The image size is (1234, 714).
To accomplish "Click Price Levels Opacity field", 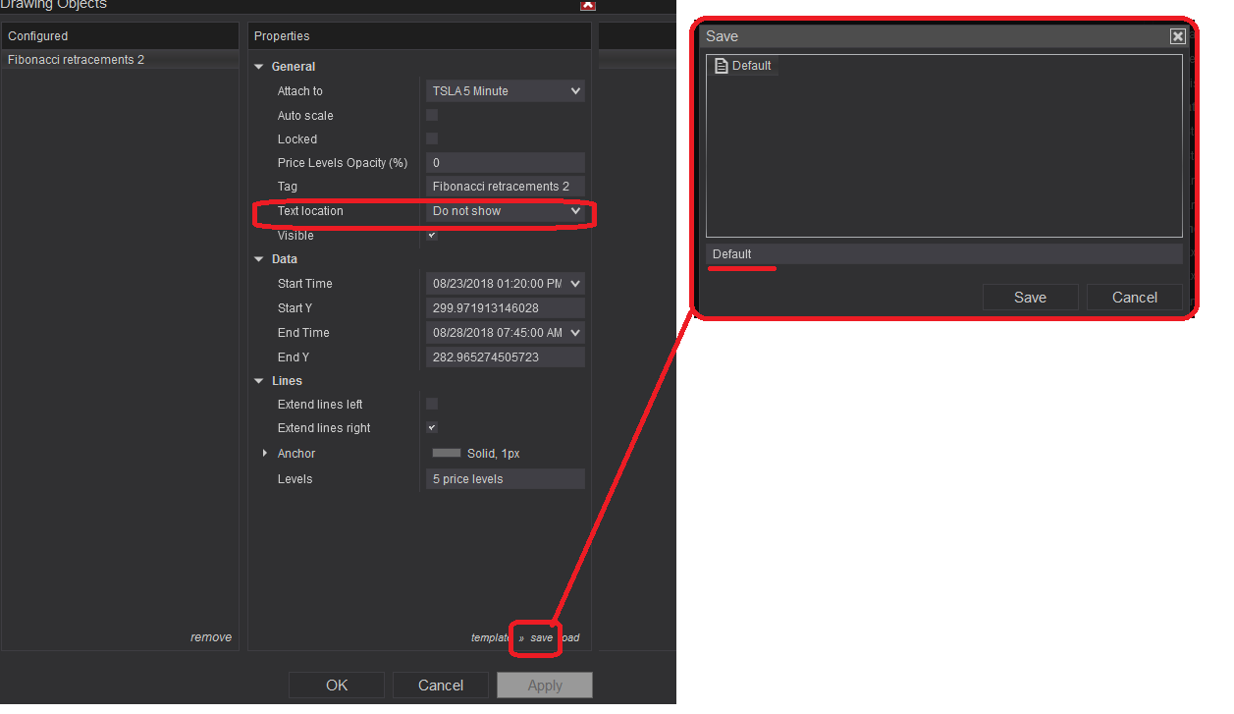I will point(506,163).
